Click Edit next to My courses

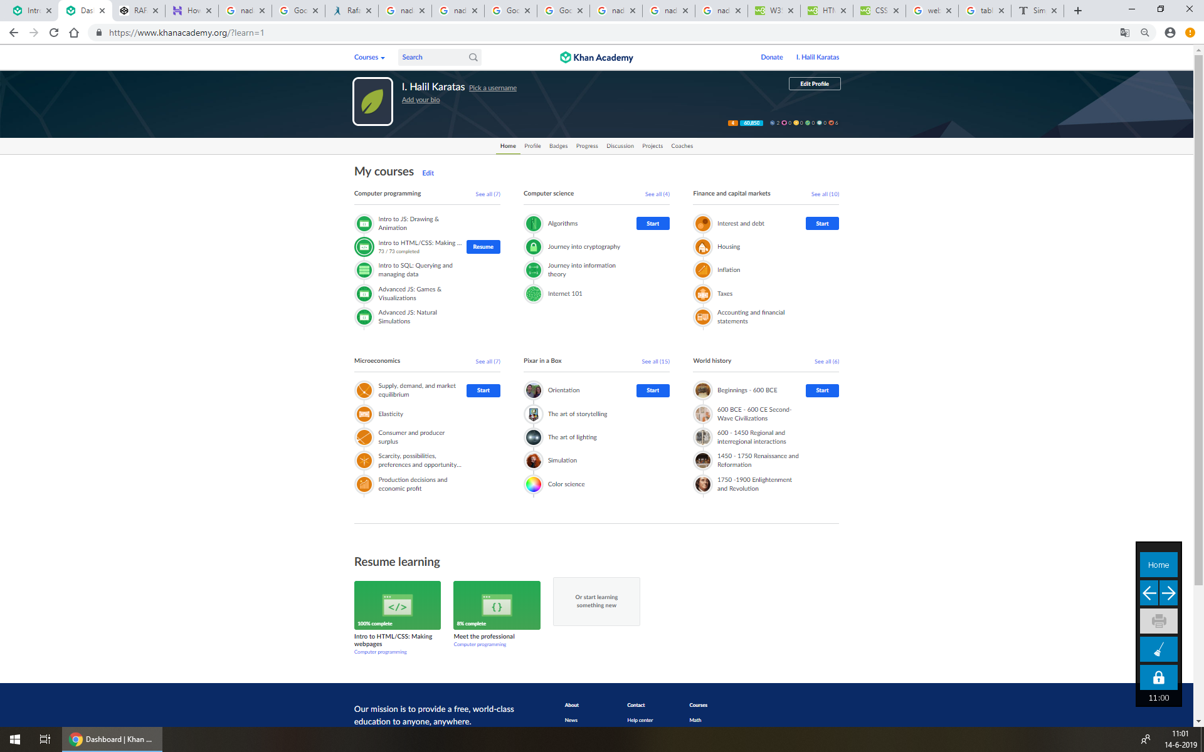[x=428, y=173]
